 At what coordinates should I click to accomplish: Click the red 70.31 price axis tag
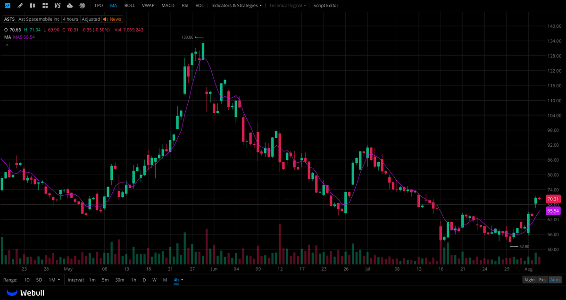pos(553,199)
